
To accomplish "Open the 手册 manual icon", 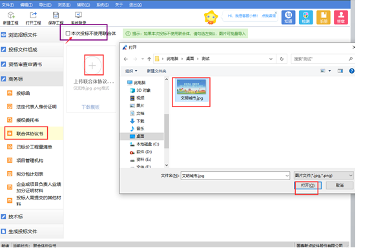I will [324, 17].
